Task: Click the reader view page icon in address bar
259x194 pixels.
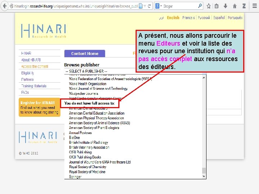Action: (140, 6)
